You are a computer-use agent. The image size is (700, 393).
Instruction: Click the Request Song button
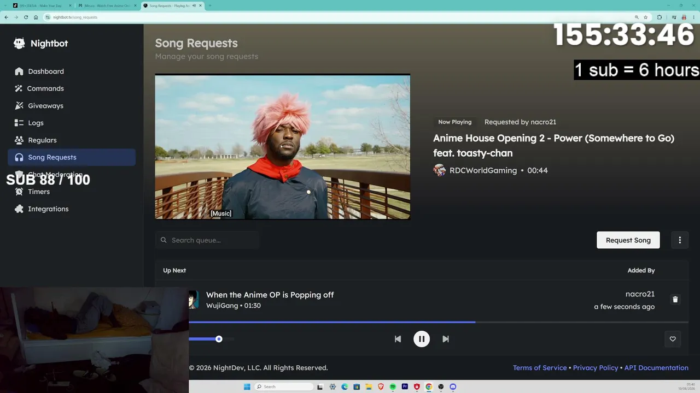(628, 240)
